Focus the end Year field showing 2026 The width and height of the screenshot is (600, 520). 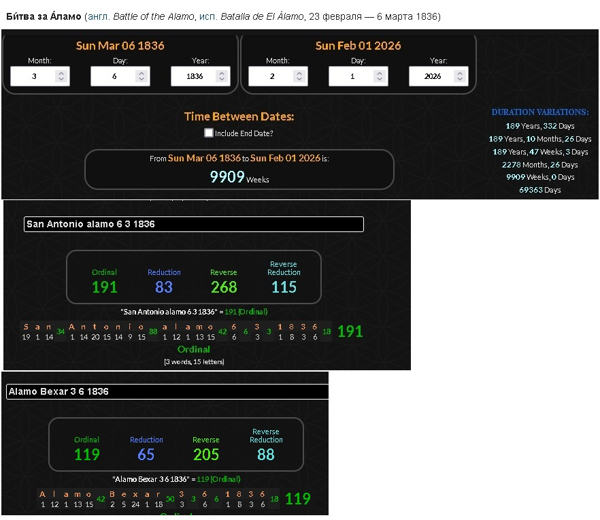[439, 76]
